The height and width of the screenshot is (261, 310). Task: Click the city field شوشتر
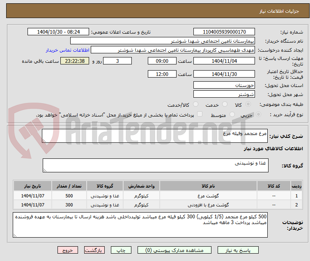coord(224,94)
